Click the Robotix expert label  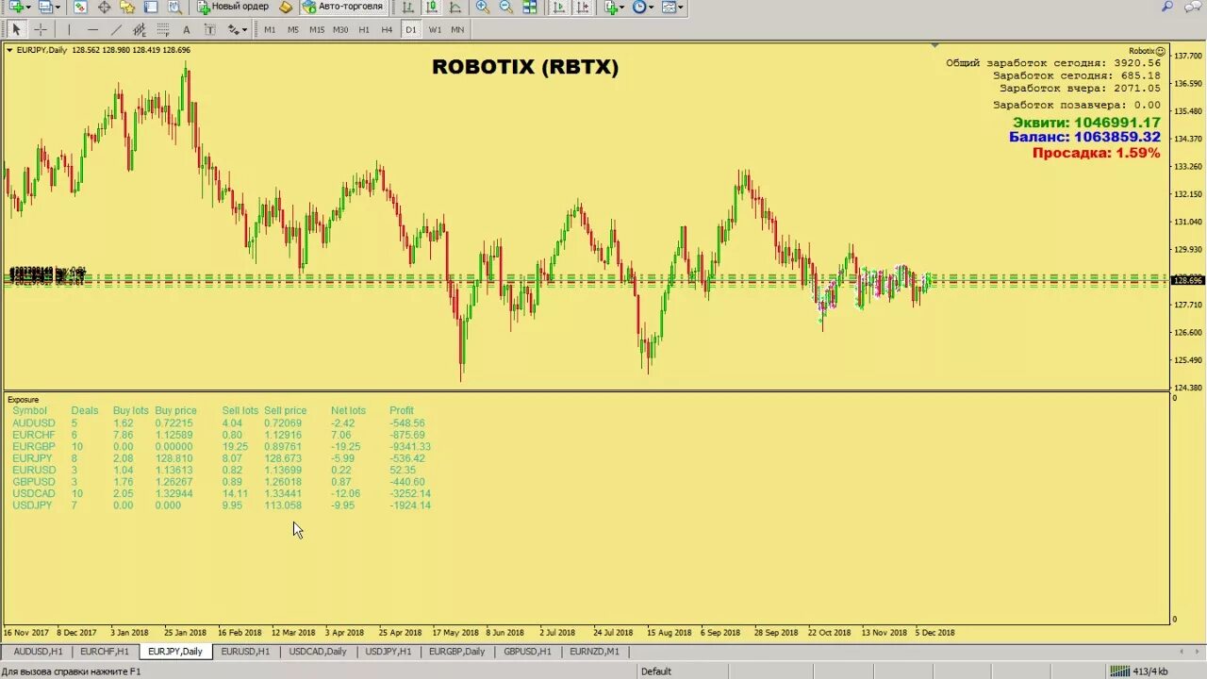point(1147,51)
